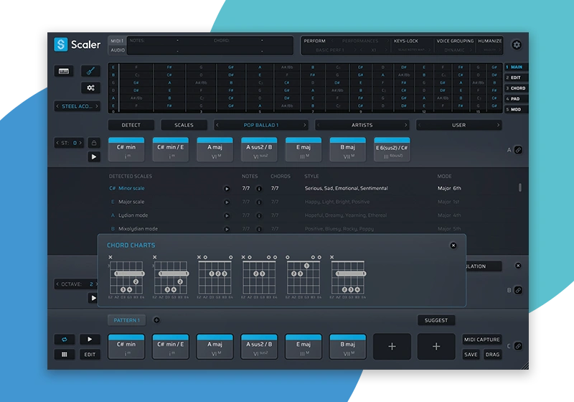Play section A chord set

94,156
